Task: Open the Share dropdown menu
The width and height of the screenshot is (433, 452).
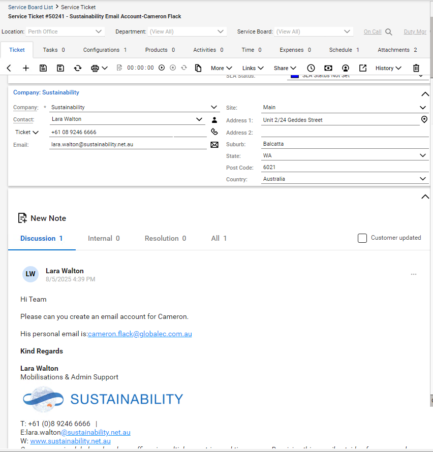Action: point(285,68)
